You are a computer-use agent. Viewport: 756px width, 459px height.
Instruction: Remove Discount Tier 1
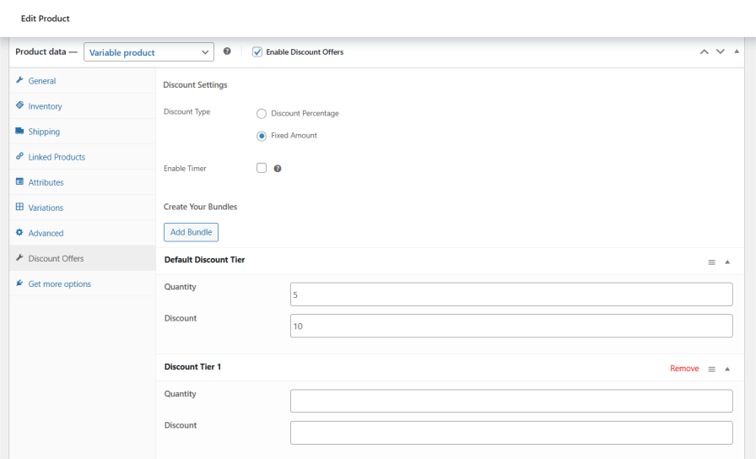coord(684,369)
